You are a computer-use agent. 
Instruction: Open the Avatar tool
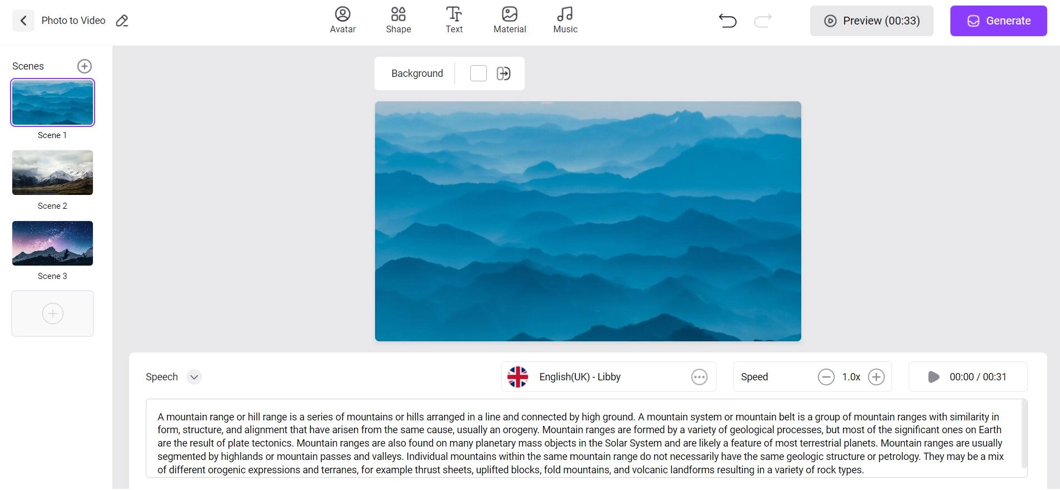(x=343, y=21)
